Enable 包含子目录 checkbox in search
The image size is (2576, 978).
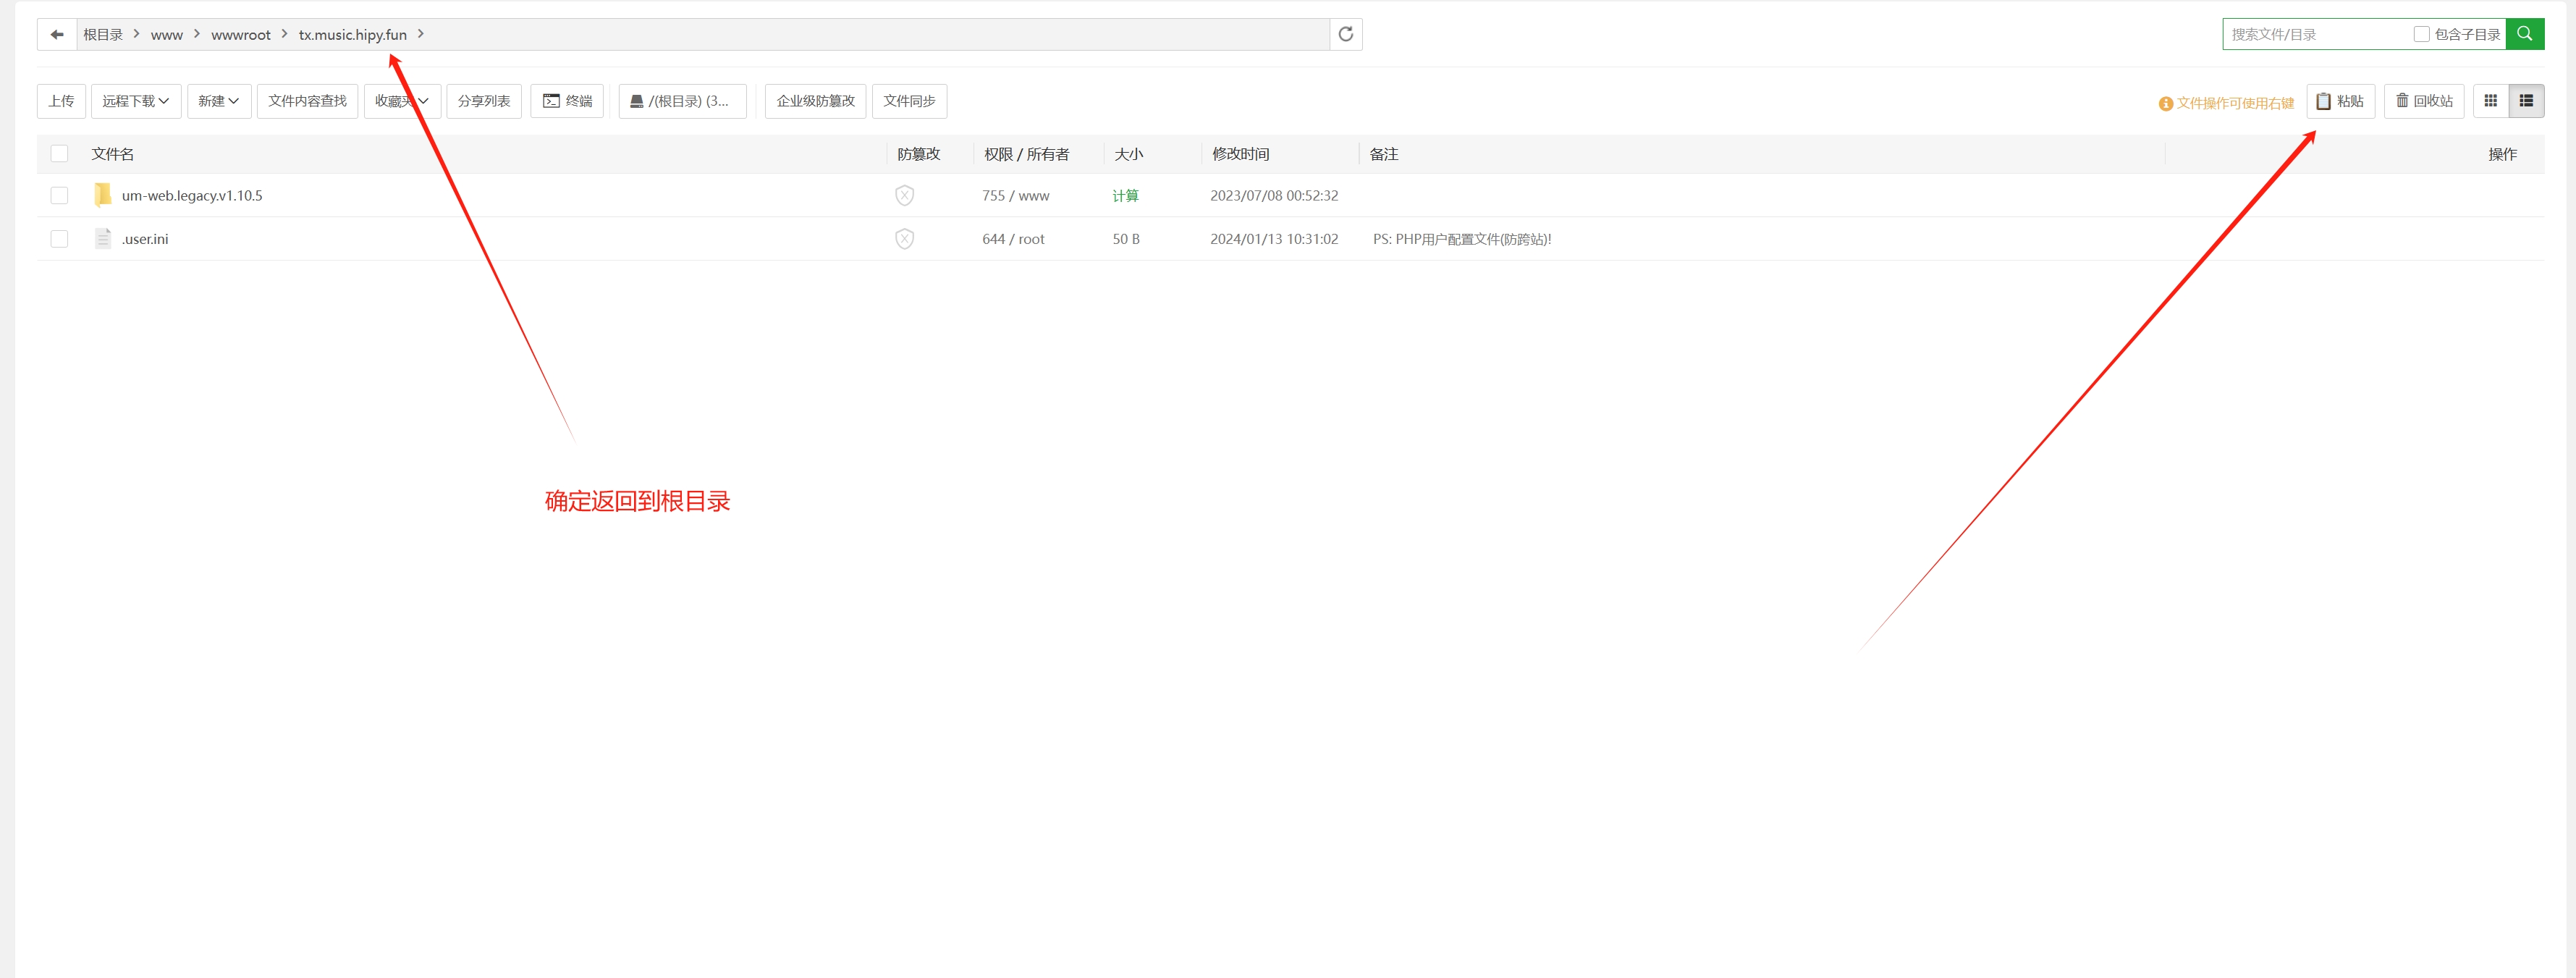[2421, 35]
